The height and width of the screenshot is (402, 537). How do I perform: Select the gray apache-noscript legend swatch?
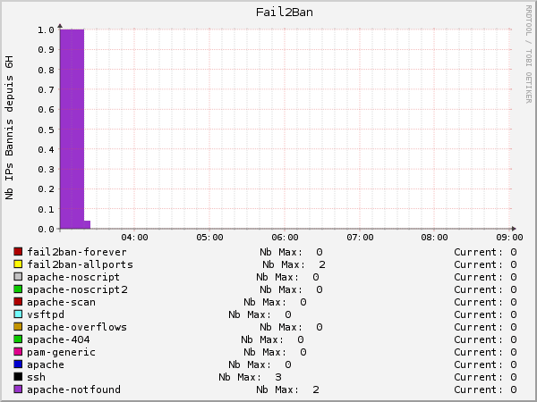[17, 277]
